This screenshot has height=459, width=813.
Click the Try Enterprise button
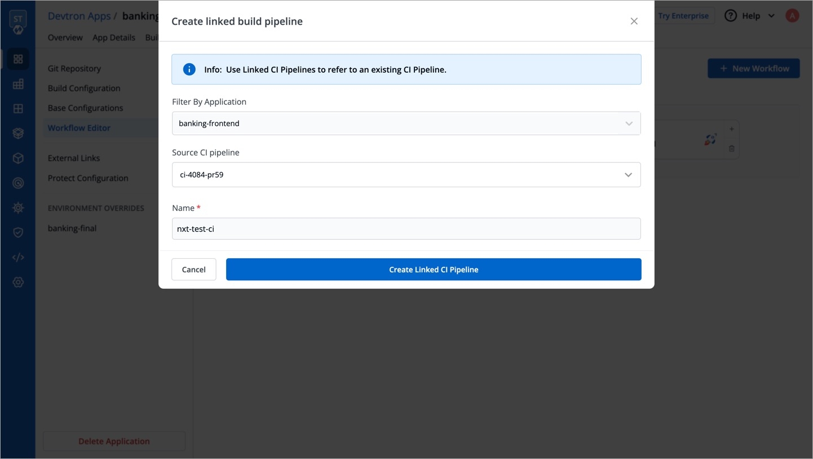(x=683, y=16)
